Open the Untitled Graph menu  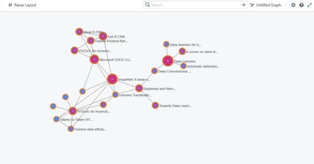tap(266, 5)
